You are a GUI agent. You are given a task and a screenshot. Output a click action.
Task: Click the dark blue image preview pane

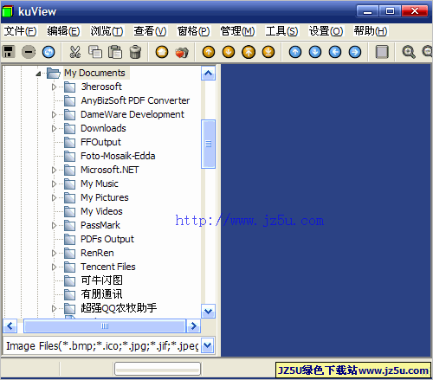pos(326,210)
